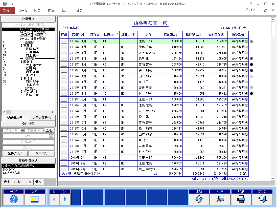Click the 直近 button
Image resolution: width=277 pixels, height=208 pixels.
[x=49, y=130]
